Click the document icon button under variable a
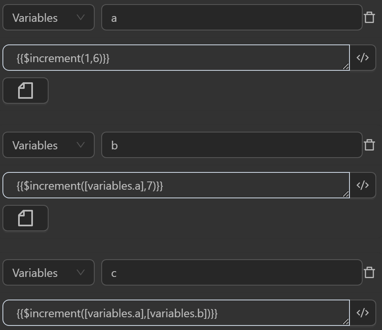Viewport: 382px width, 330px height. [26, 91]
